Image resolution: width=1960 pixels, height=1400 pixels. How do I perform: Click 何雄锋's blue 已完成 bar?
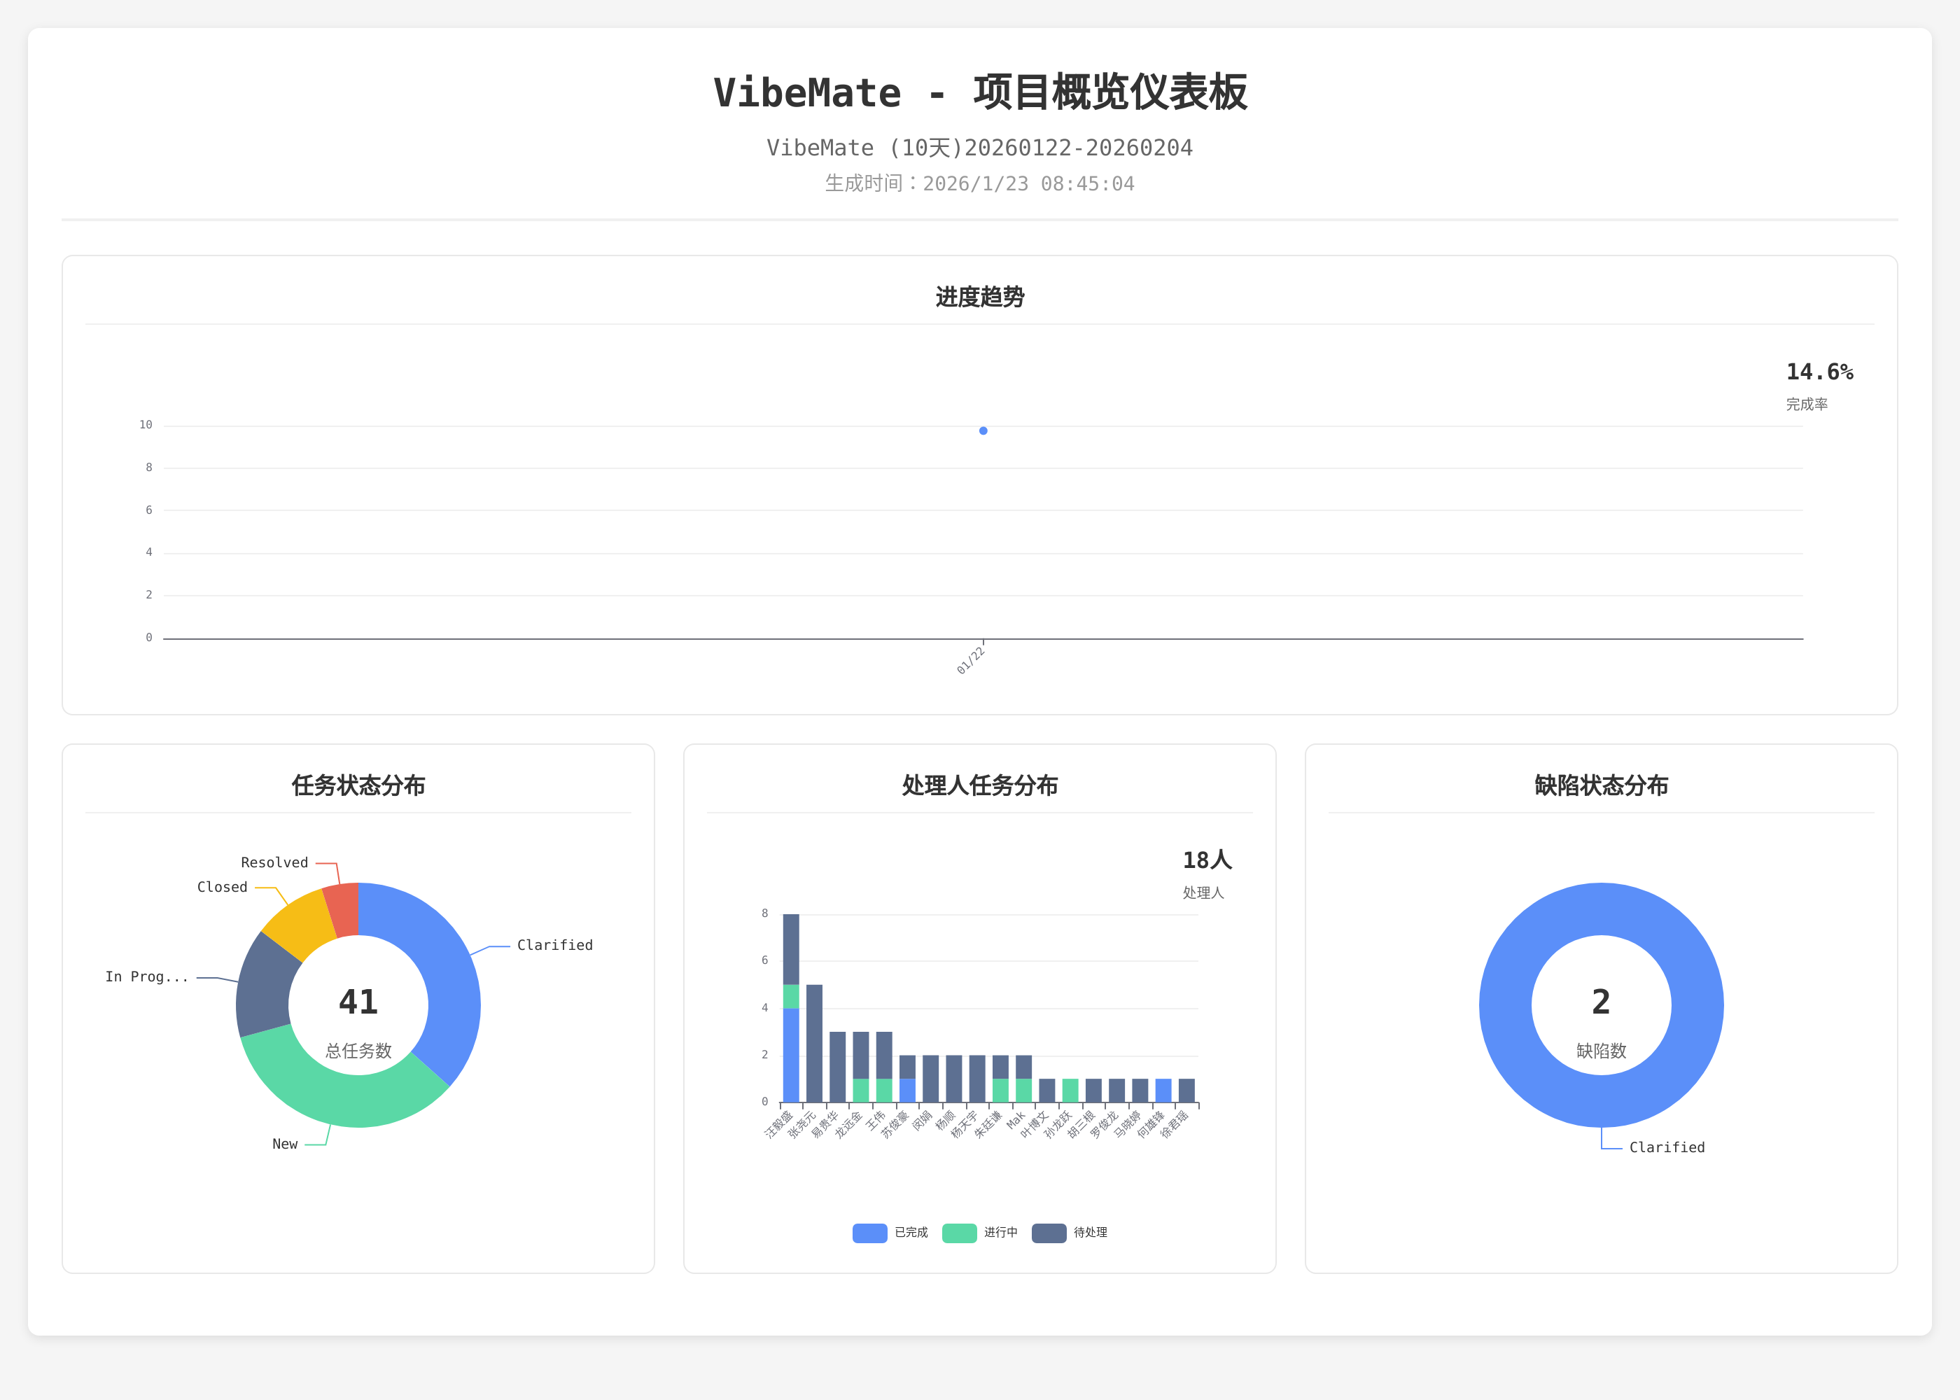(1163, 1091)
